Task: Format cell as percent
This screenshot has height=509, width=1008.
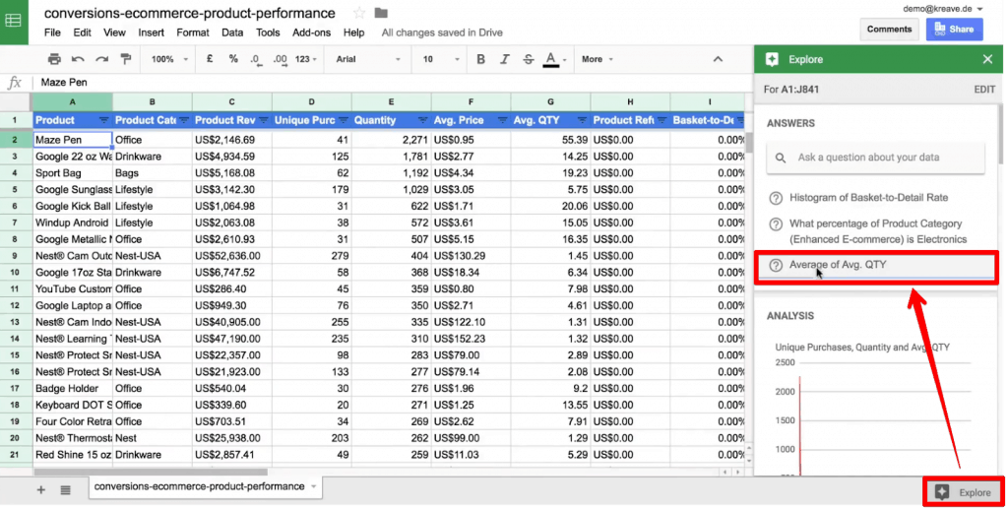Action: coord(232,59)
